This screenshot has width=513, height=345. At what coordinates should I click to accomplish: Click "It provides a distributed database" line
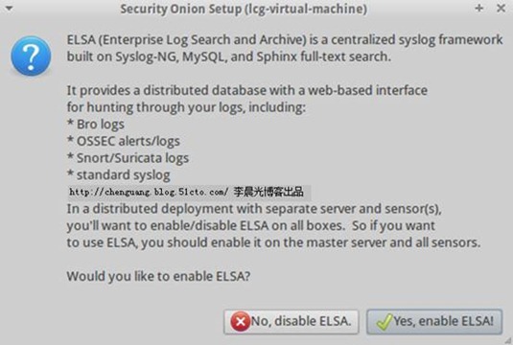[x=247, y=90]
